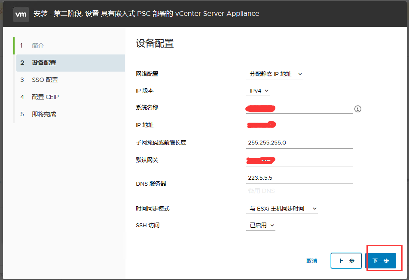Click the 设备配置 page heading
The image size is (409, 280).
[x=155, y=43]
